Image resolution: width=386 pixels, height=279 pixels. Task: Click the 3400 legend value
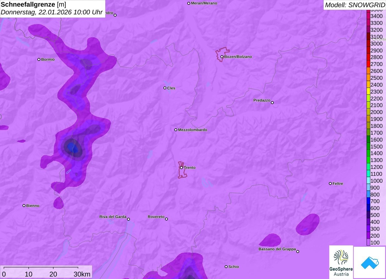[376, 16]
